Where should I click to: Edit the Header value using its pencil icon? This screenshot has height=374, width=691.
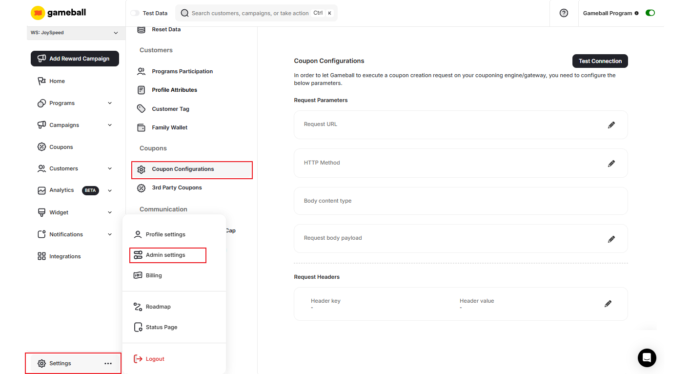[x=608, y=303]
